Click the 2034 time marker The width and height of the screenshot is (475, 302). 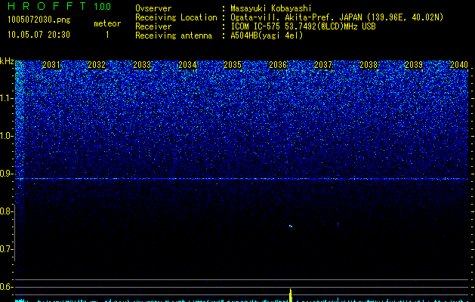pos(187,65)
